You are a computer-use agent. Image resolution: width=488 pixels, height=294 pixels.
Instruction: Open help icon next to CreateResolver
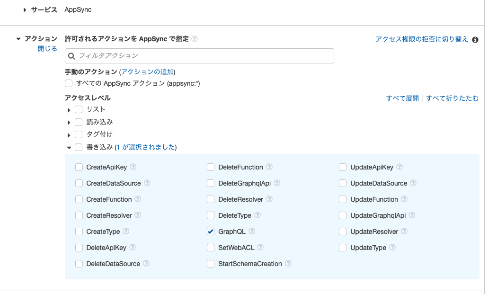click(138, 215)
